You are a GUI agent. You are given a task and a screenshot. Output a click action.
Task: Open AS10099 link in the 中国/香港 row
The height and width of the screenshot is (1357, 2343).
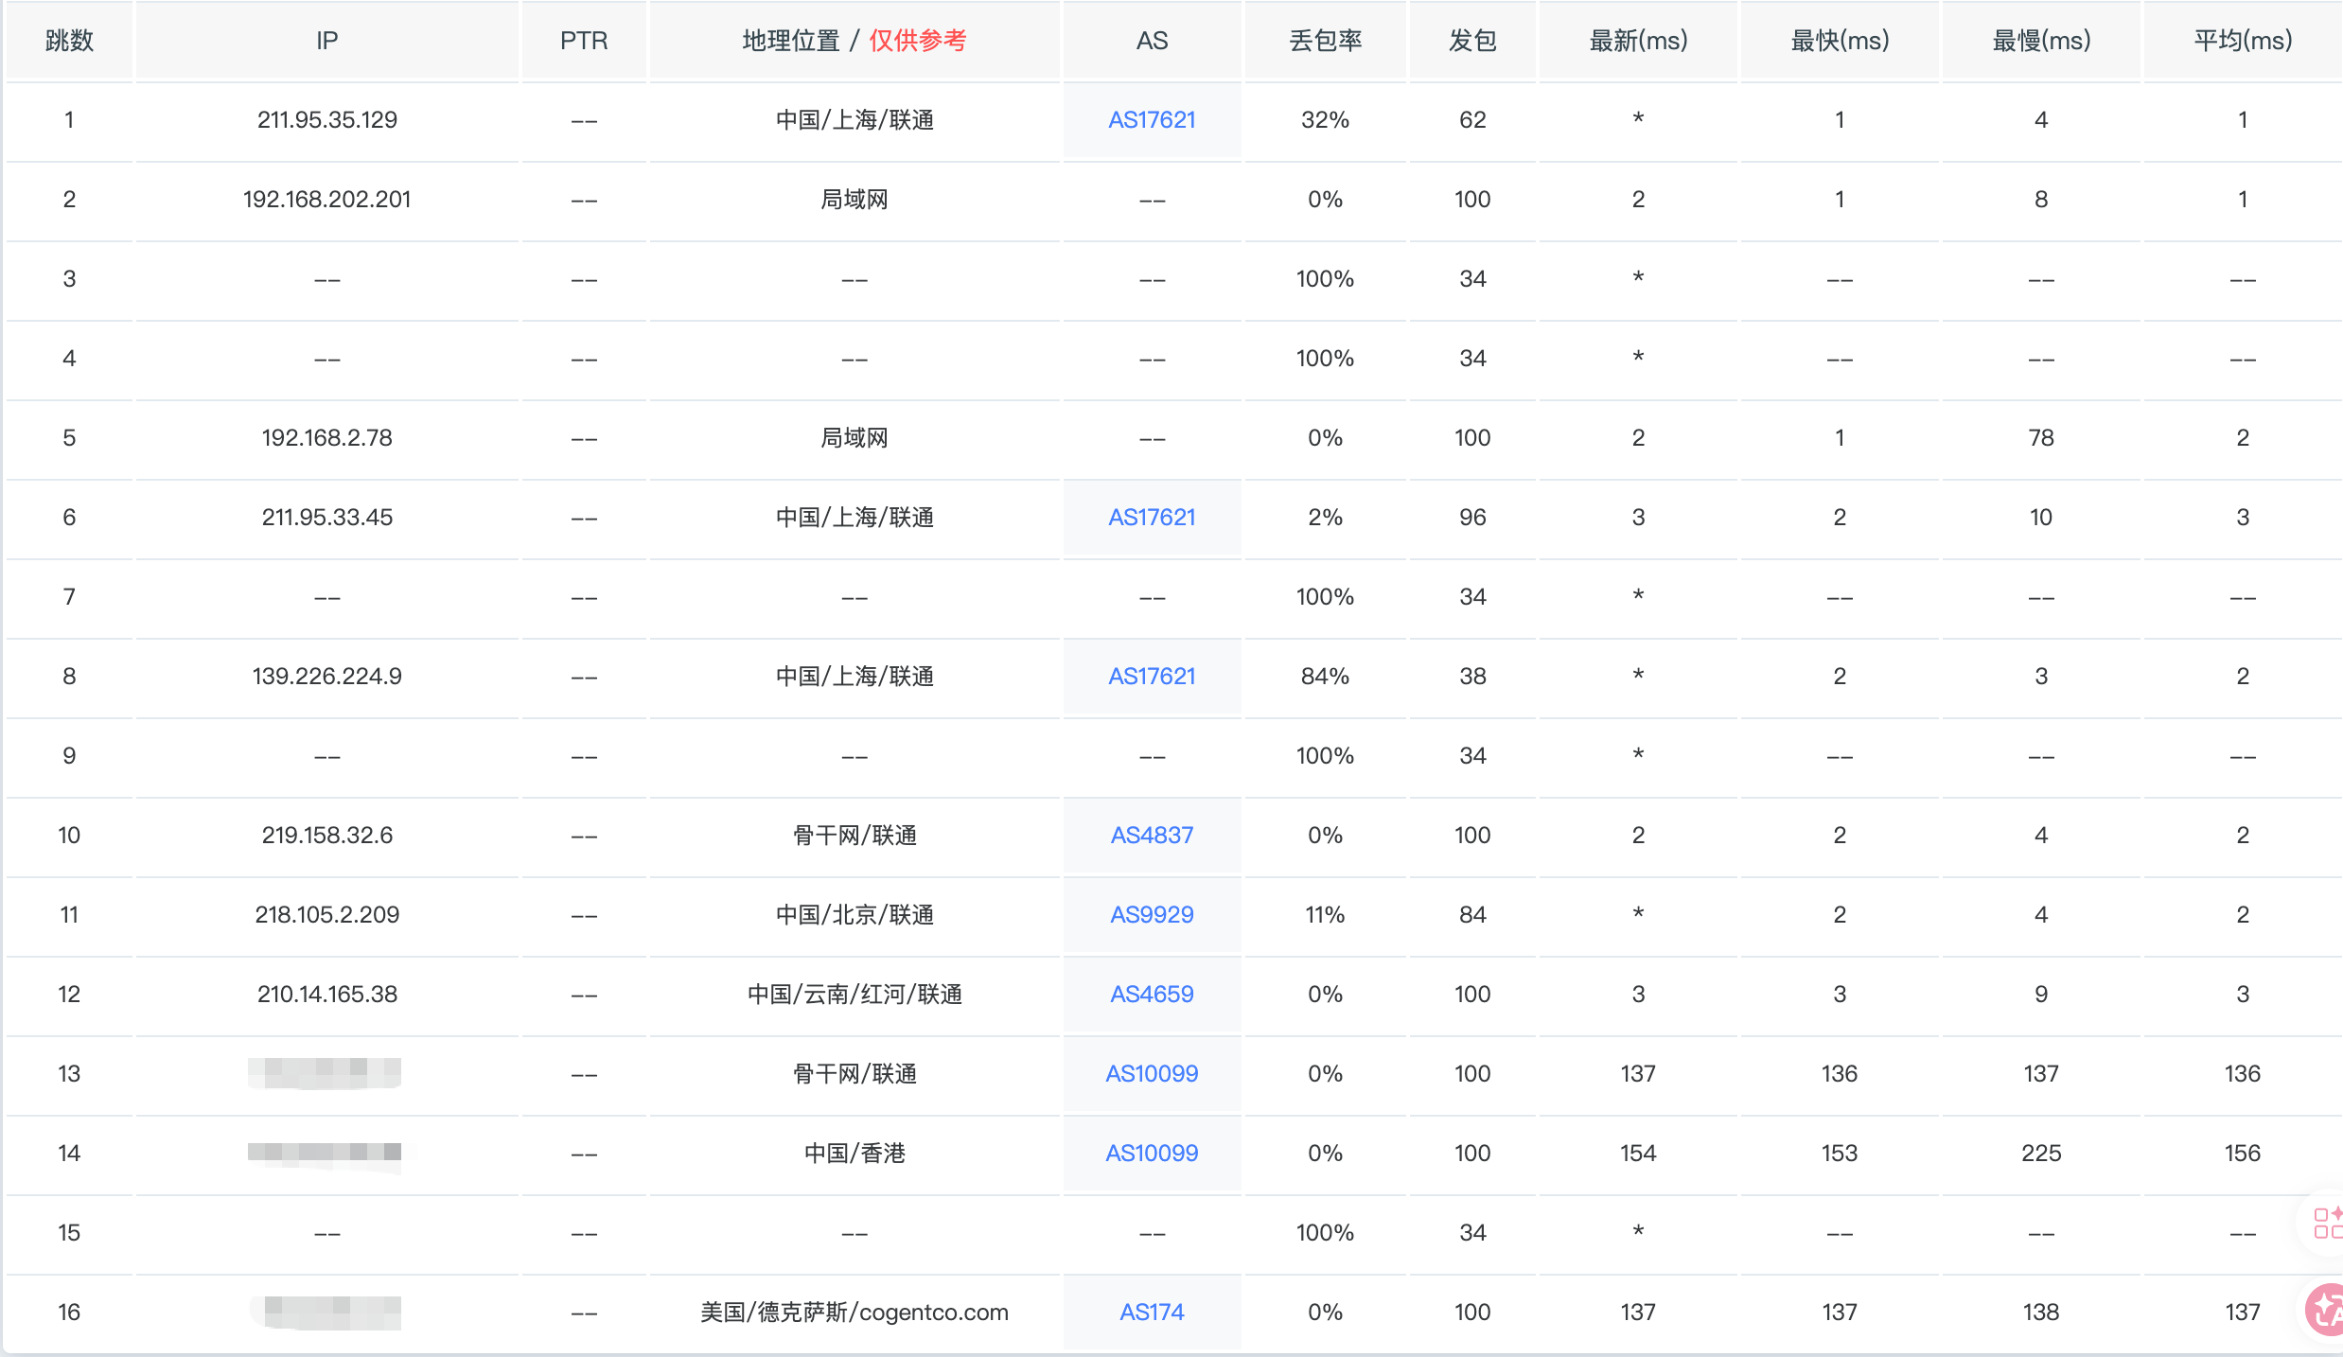[x=1152, y=1154]
